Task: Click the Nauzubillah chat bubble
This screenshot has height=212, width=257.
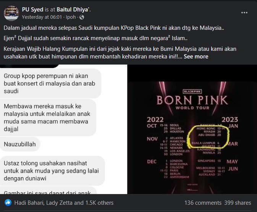Action: pyautogui.click(x=20, y=144)
